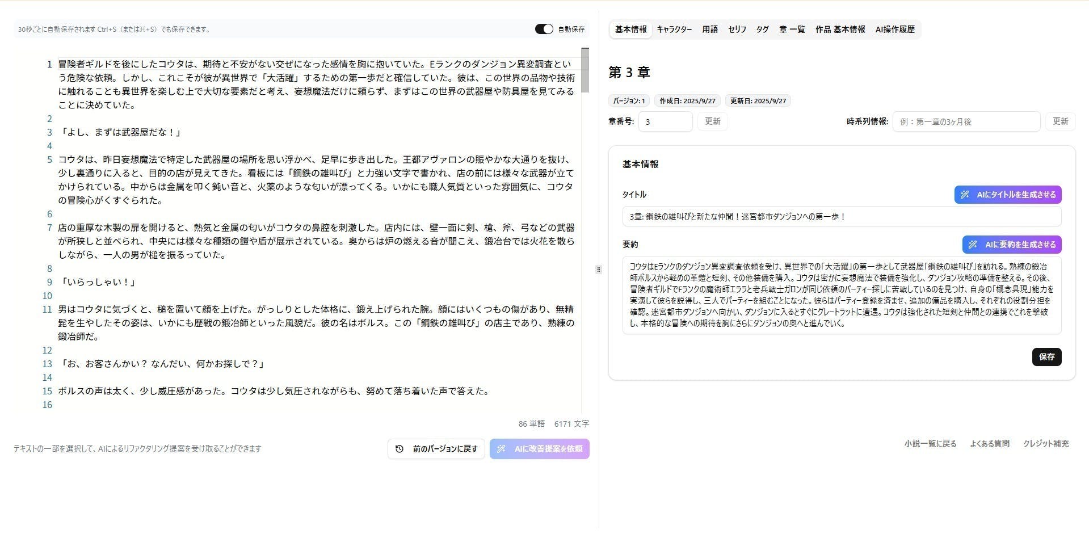The height and width of the screenshot is (534, 1089).
Task: Click the history icon on 前のバージョンに戻す
Action: (x=400, y=449)
